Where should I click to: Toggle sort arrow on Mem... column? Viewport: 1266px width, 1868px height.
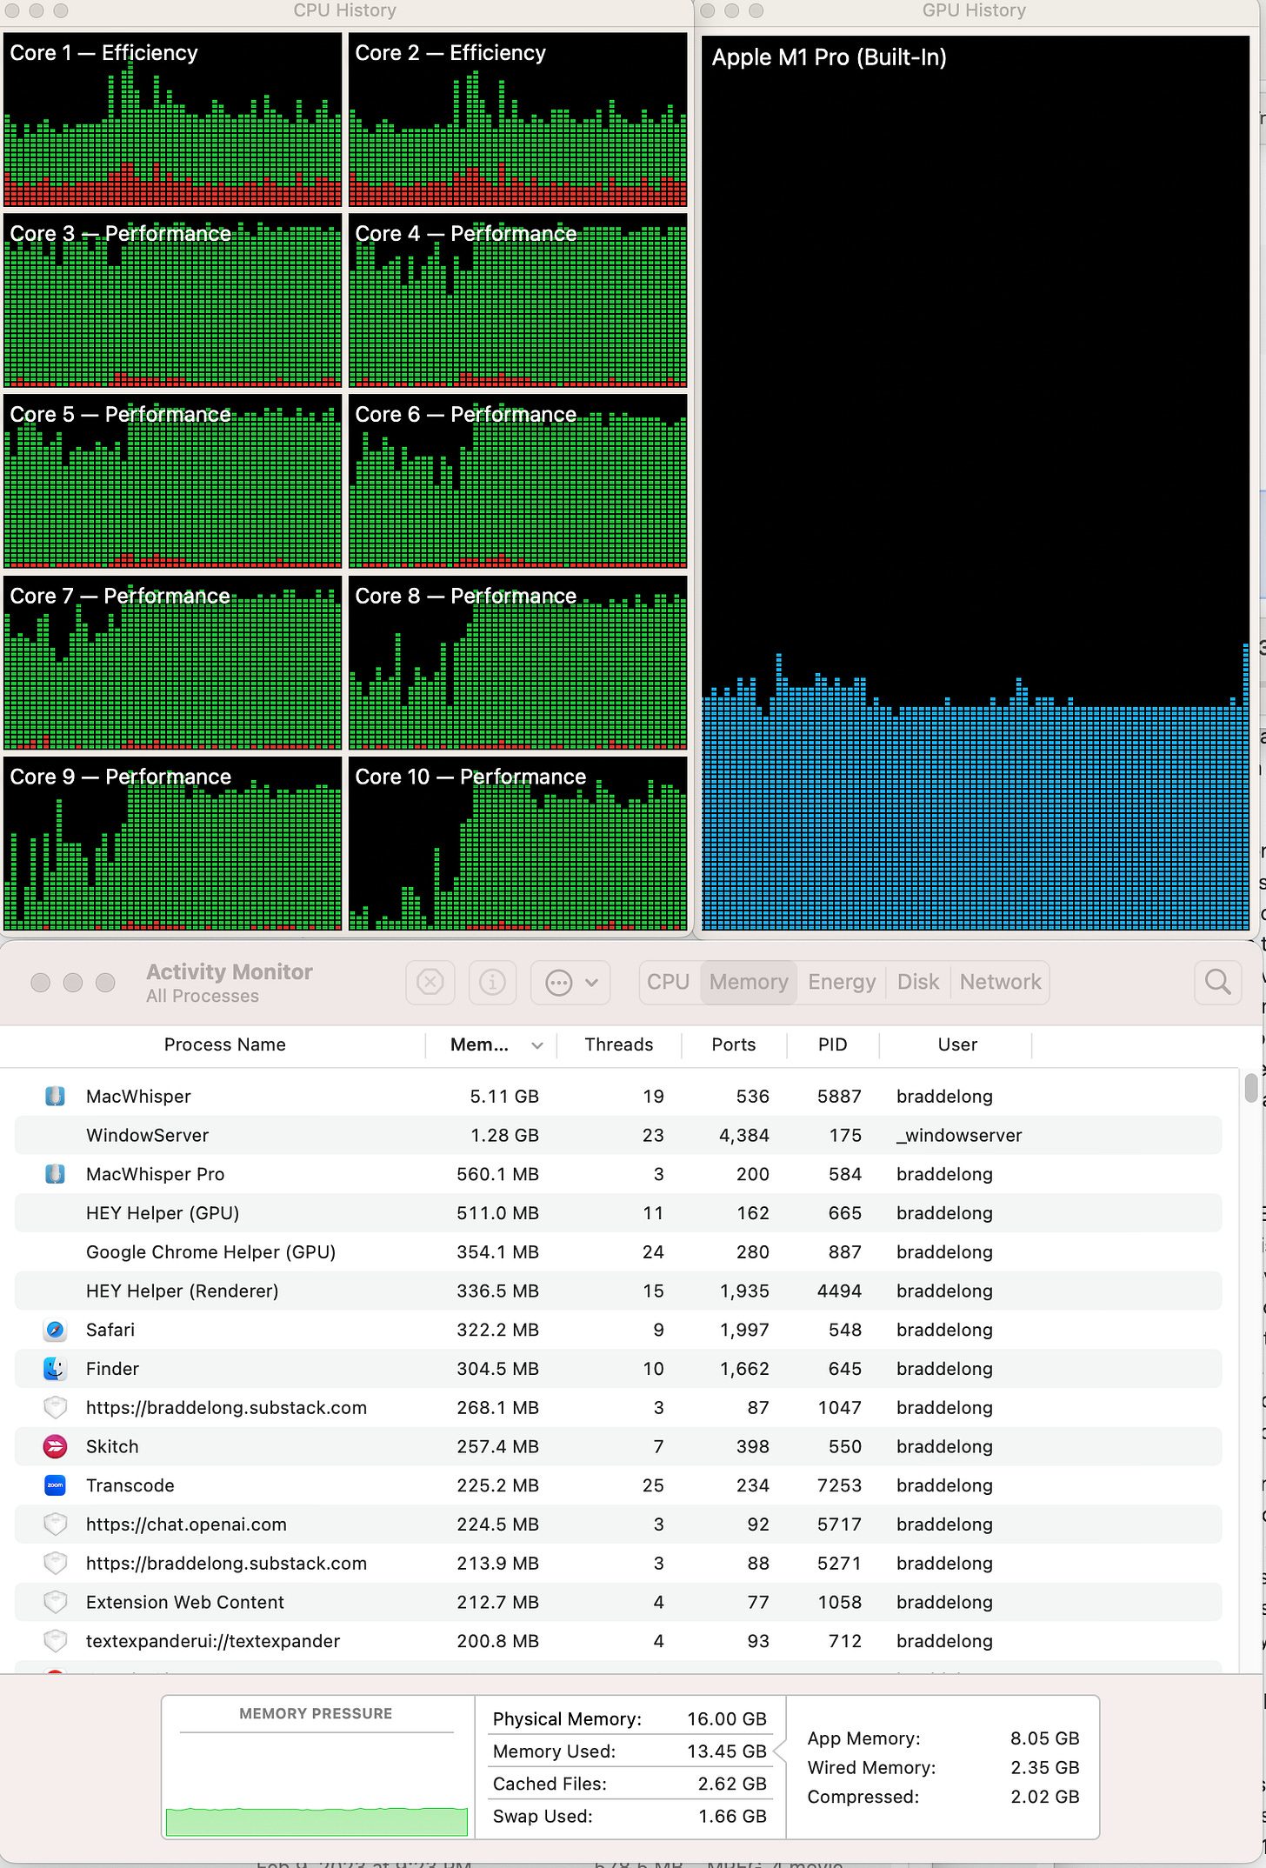537,1045
